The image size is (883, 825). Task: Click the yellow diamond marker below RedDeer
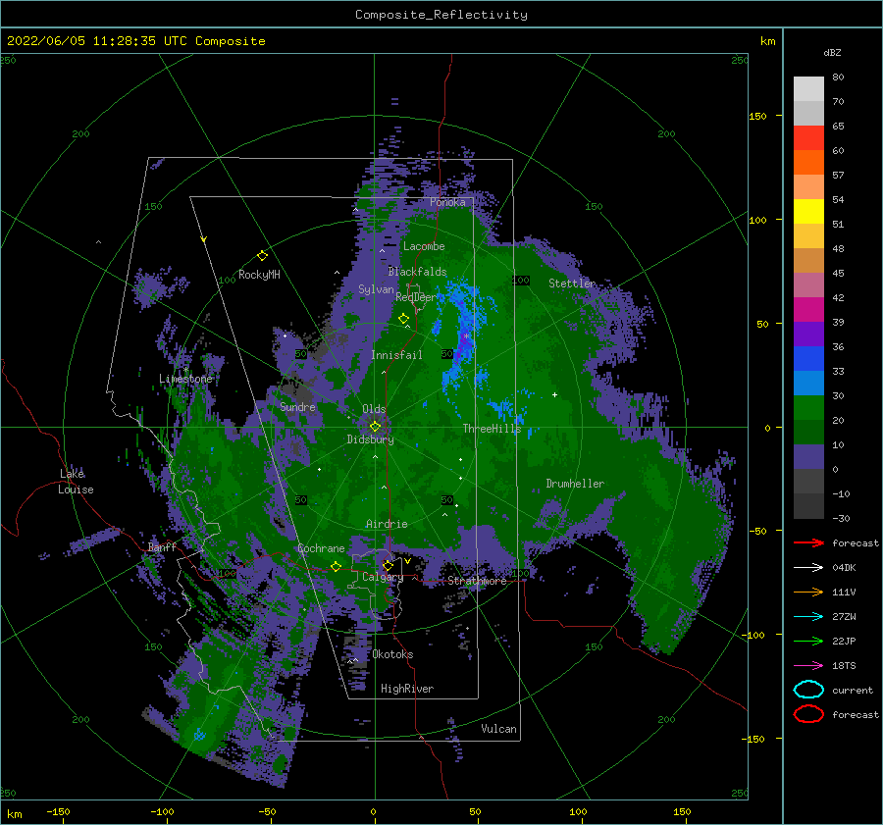(403, 319)
